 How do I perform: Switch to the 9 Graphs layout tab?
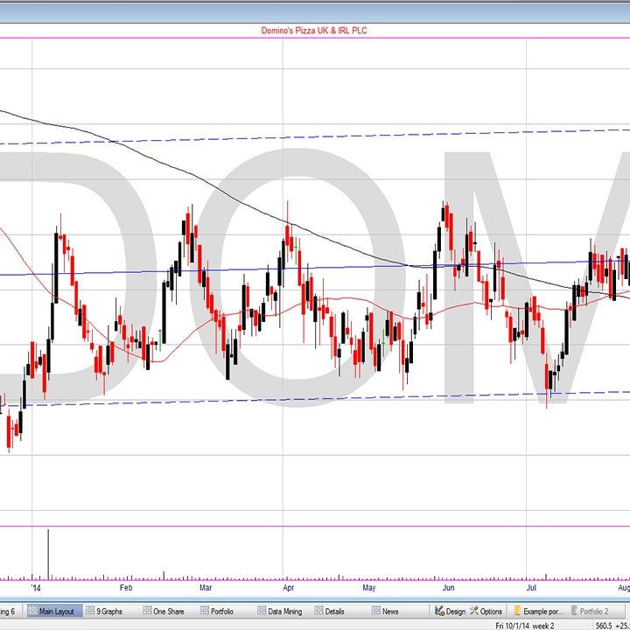pos(108,611)
